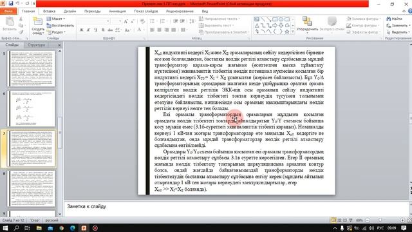This screenshot has width=412, height=232.
Task: Click the Redo/Repeat button
Action: pyautogui.click(x=27, y=4)
